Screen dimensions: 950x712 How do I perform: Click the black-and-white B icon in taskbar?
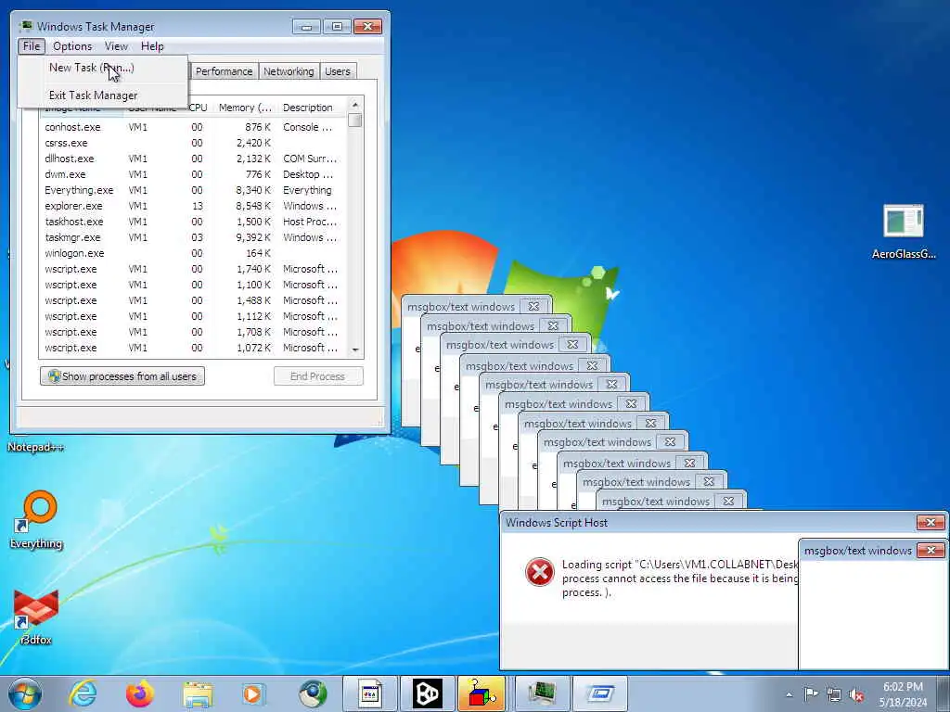pyautogui.click(x=427, y=693)
